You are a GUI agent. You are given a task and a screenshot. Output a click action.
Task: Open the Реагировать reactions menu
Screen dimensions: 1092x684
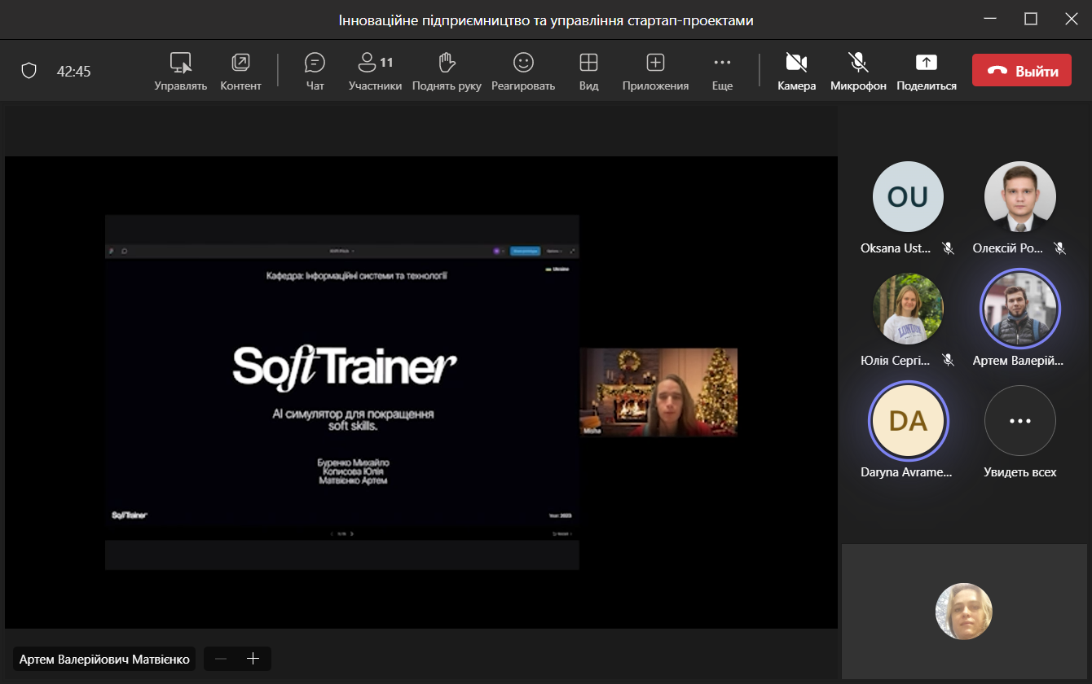coord(522,71)
